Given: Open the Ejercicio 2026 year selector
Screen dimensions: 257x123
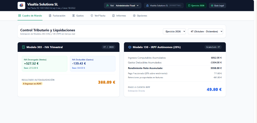Looking at the screenshot, I should point(174,31).
